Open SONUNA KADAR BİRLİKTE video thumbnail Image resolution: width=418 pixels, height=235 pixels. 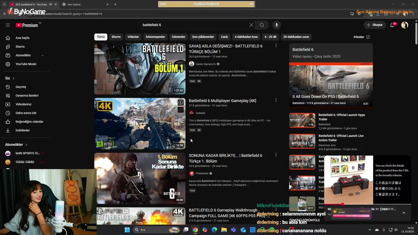140,178
